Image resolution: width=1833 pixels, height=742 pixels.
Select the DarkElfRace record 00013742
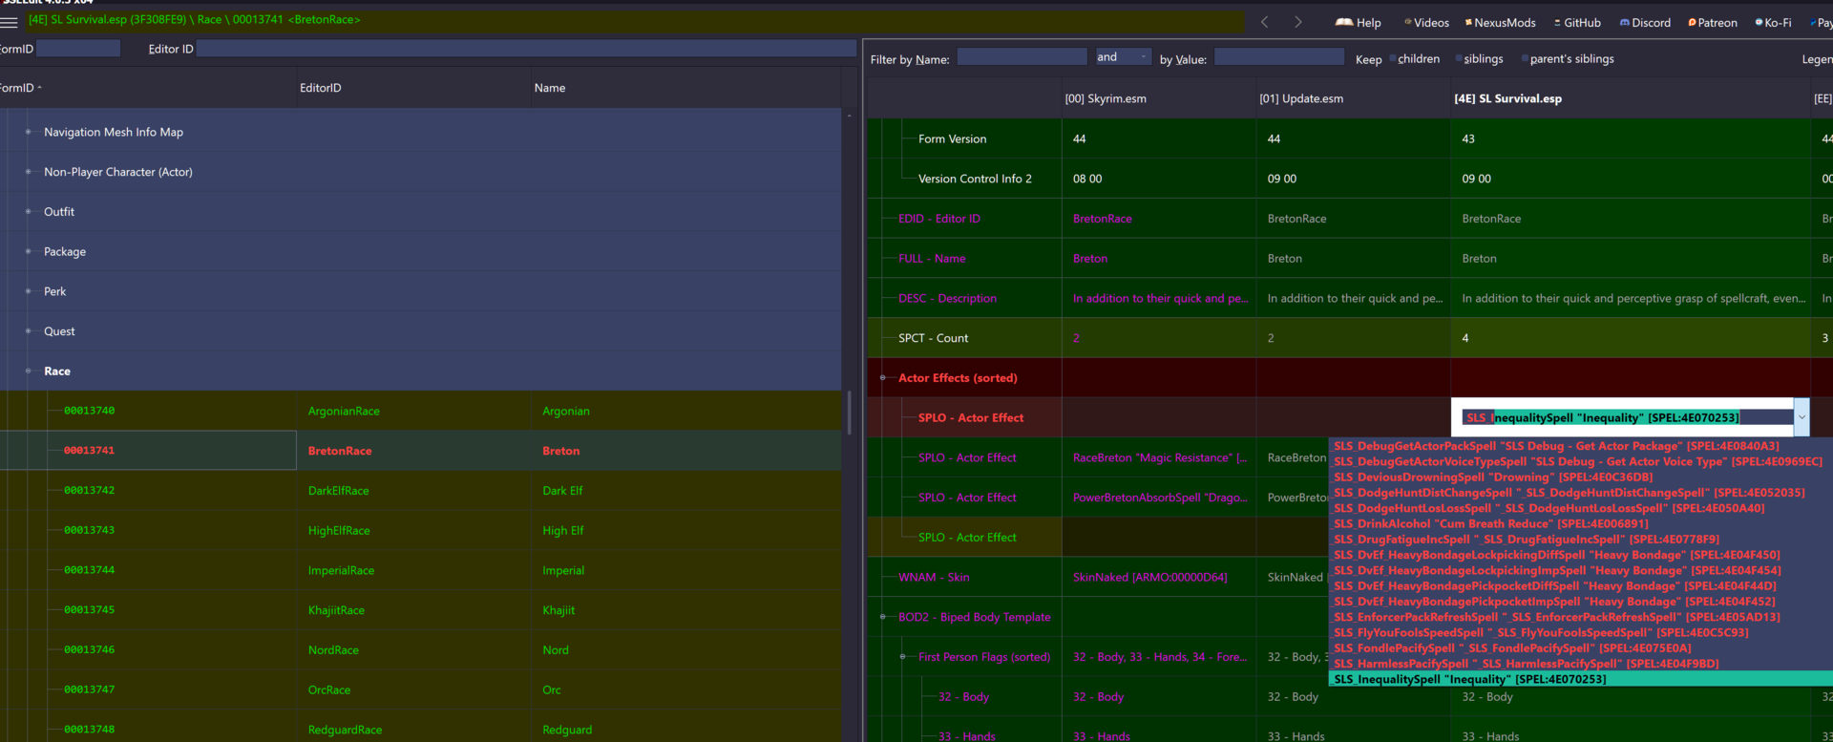coord(421,491)
